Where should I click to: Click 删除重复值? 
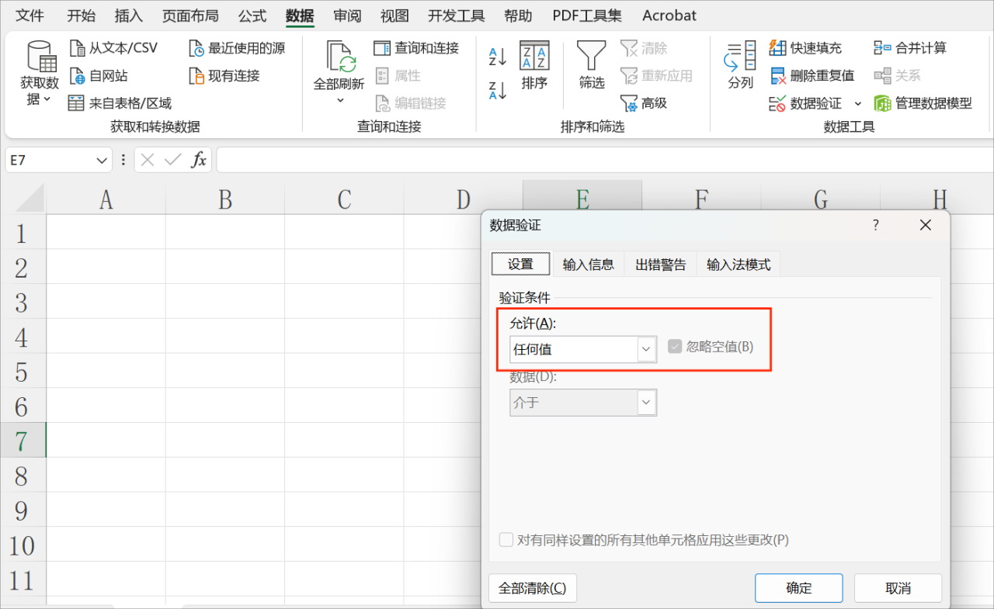812,76
